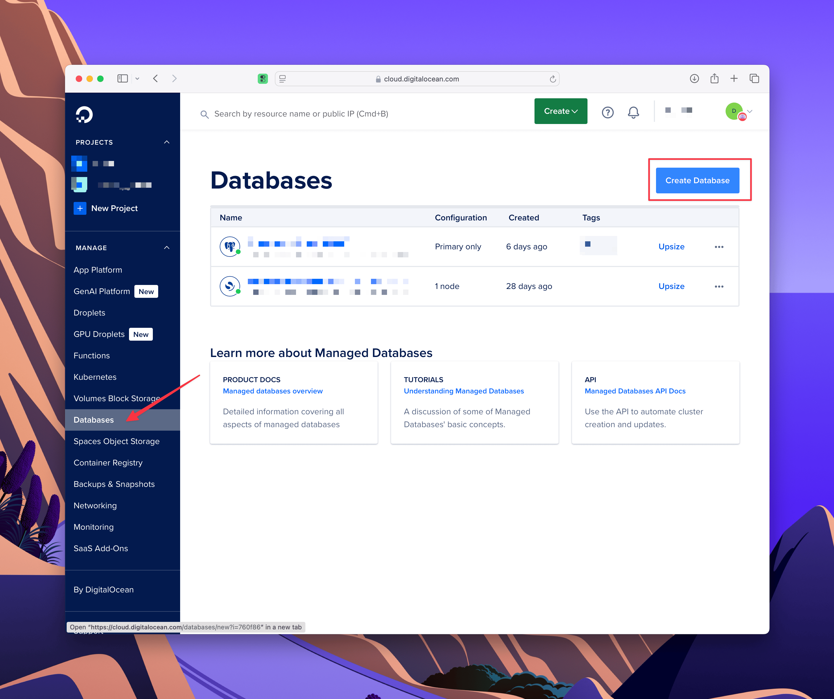This screenshot has width=834, height=699.
Task: Click the Name column header
Action: click(231, 218)
